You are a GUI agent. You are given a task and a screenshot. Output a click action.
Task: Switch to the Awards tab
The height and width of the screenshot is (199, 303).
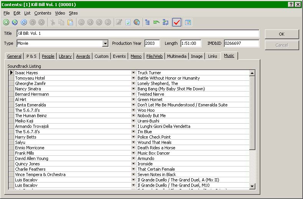point(83,56)
